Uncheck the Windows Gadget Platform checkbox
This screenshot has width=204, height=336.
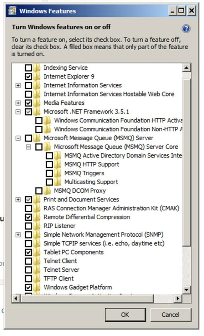point(29,287)
